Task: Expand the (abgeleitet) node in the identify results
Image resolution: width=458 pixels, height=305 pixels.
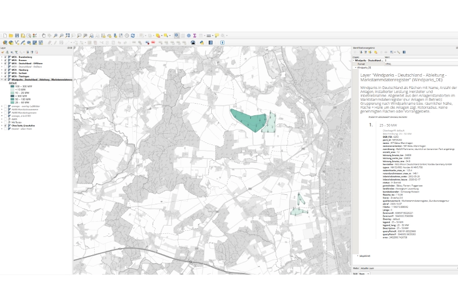Action: pyautogui.click(x=358, y=256)
